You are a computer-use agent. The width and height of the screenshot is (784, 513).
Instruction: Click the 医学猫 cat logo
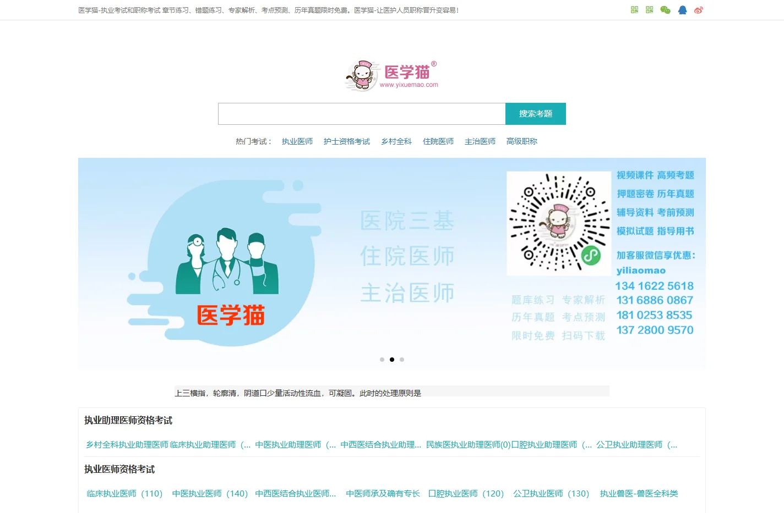(x=392, y=75)
